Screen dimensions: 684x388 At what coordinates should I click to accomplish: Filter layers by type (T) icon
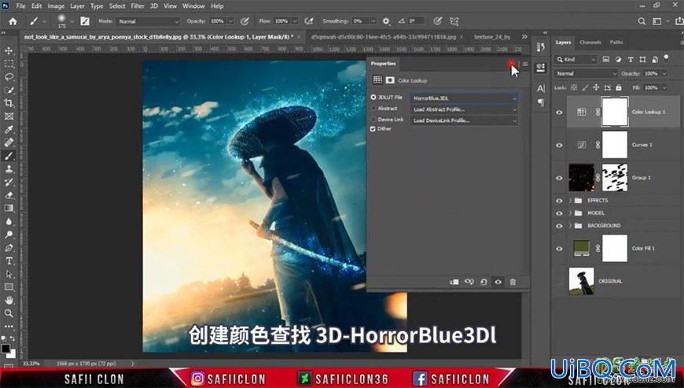[x=631, y=59]
